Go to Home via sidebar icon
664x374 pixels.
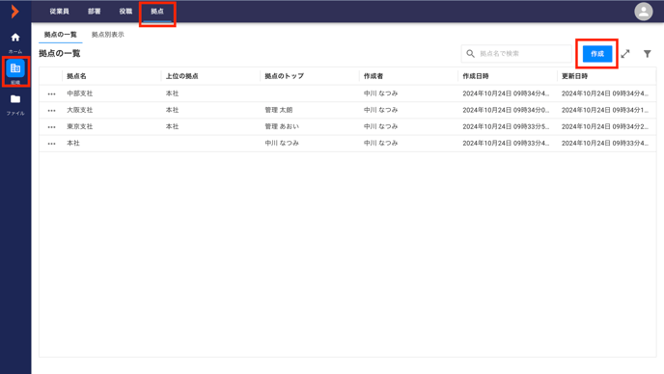click(x=15, y=38)
